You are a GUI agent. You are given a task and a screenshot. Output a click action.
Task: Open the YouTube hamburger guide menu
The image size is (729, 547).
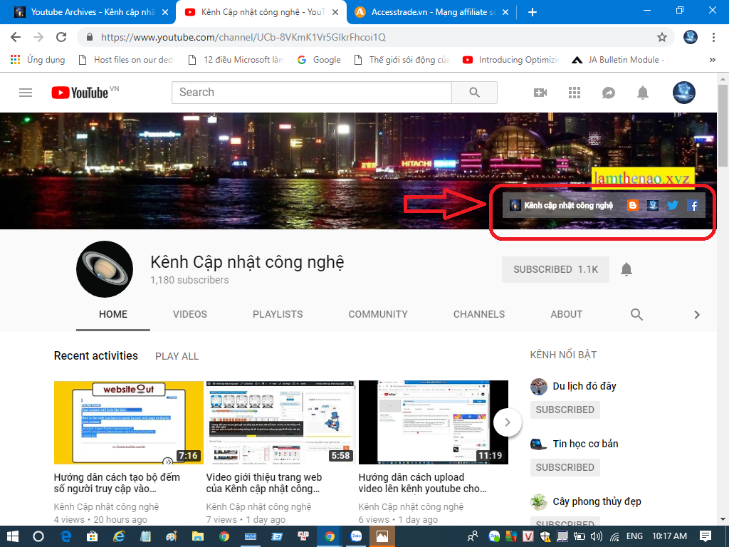pyautogui.click(x=26, y=93)
